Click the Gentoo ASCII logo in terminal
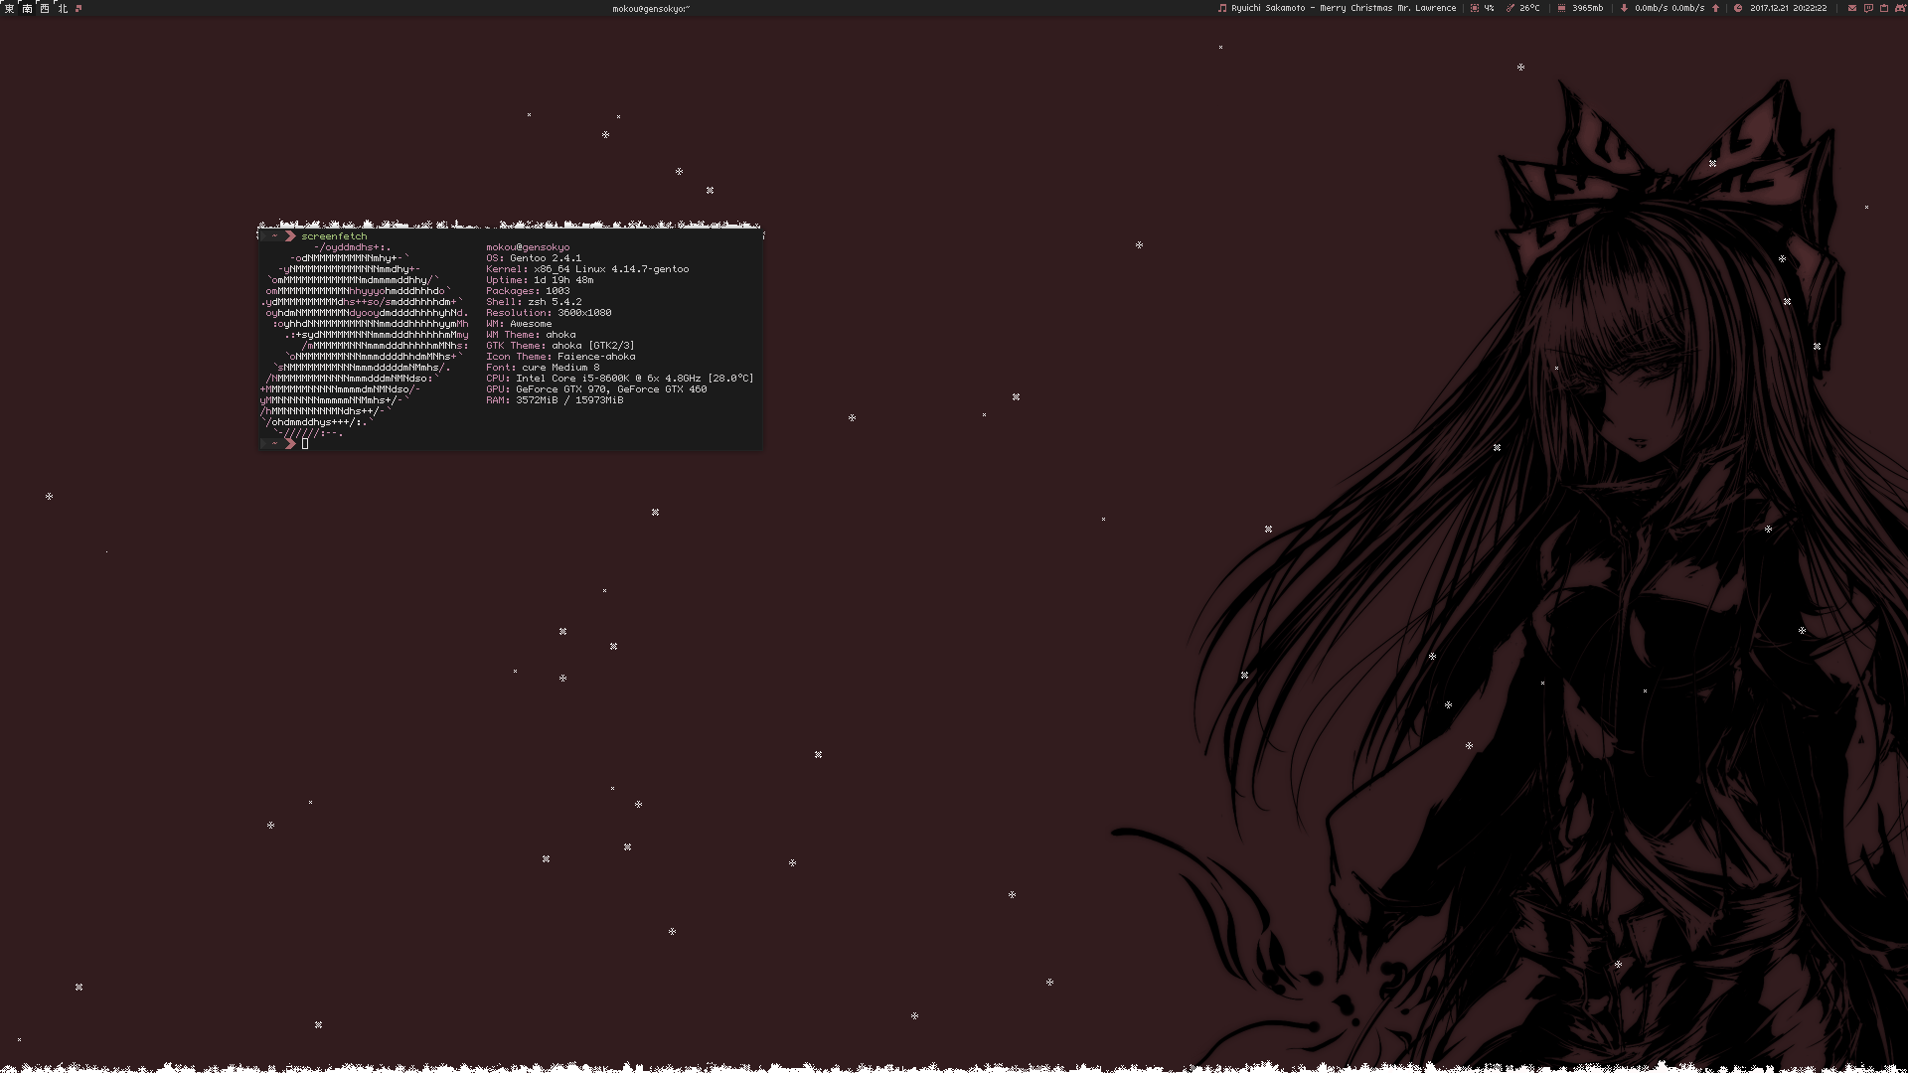Image resolution: width=1908 pixels, height=1073 pixels. point(364,340)
